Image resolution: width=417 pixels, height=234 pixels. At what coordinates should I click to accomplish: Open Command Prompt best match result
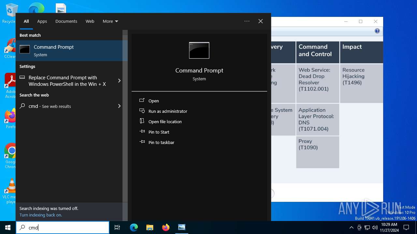pos(69,51)
